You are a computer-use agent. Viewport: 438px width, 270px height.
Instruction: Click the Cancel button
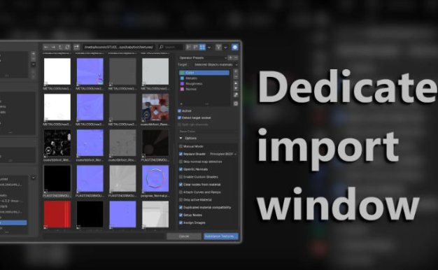[x=184, y=236]
